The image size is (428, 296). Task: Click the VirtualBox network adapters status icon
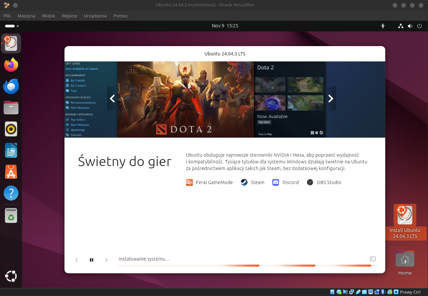[x=351, y=292]
